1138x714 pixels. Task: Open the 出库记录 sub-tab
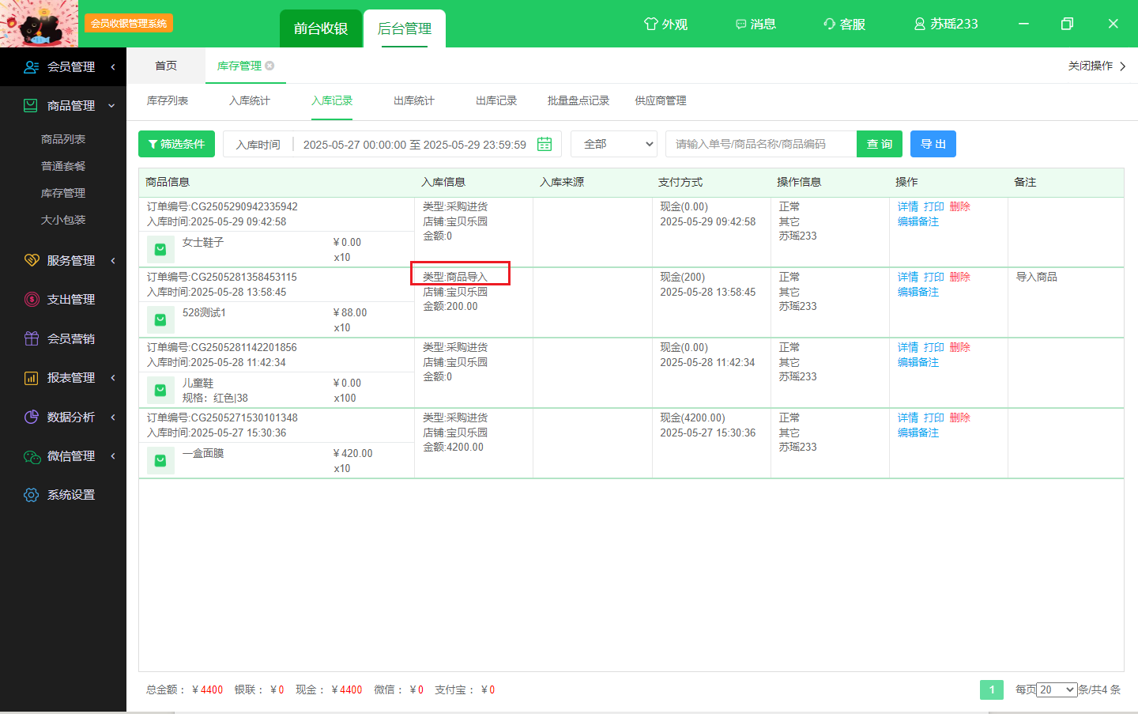tap(496, 100)
